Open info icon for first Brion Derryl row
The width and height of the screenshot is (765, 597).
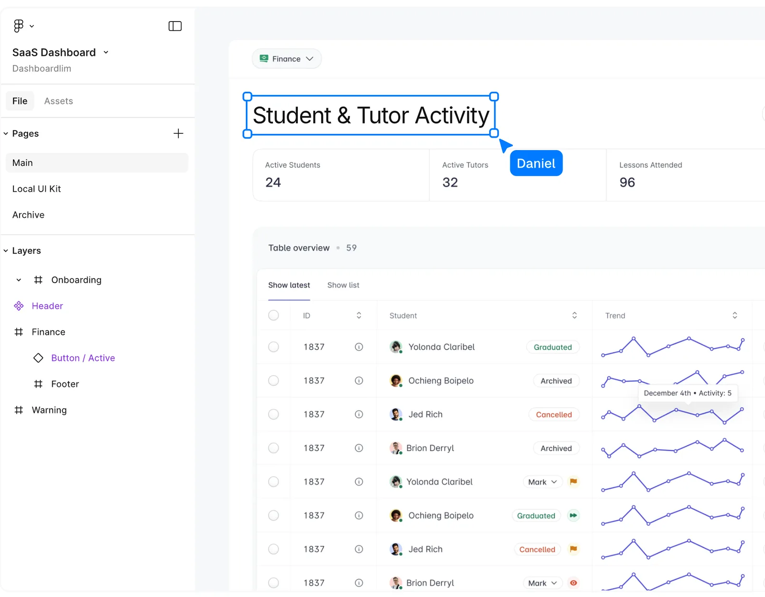pos(359,448)
